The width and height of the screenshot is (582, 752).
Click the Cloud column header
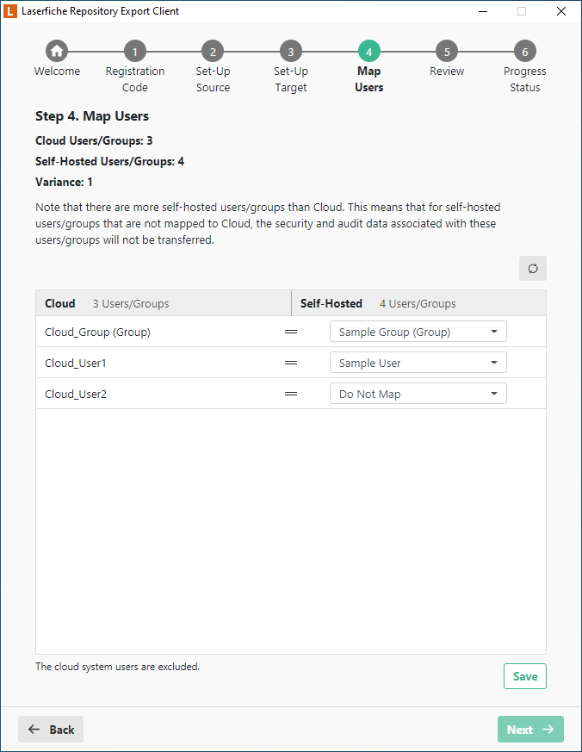[60, 303]
